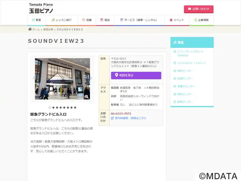Screen dimensions: 241x181
Task: Open the レッスン紹介 navigation menu
Action: 61,20
